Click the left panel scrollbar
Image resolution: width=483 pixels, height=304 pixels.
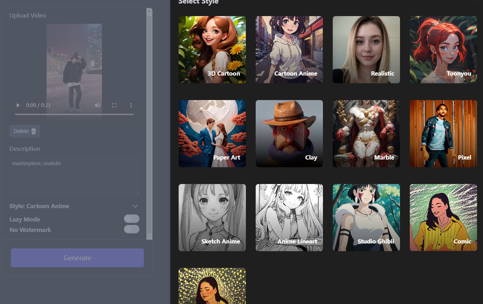point(150,124)
